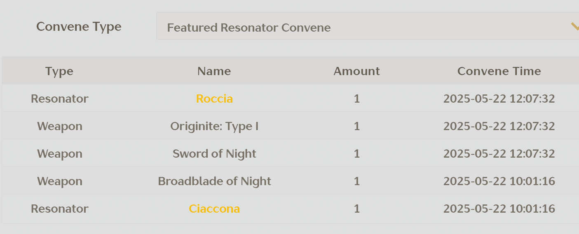Select the golden Roccia name
The image size is (579, 234).
pyautogui.click(x=214, y=99)
